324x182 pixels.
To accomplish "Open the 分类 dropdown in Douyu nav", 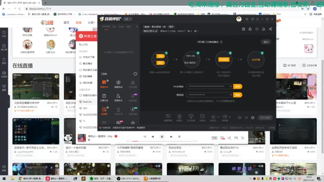I will pos(91,23).
